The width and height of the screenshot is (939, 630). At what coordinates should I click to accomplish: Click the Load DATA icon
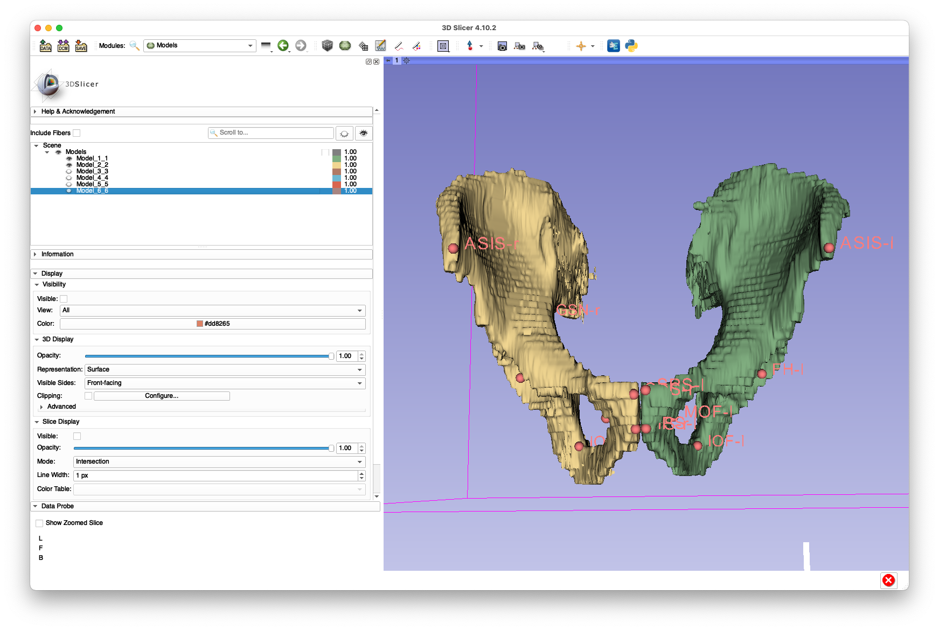pos(45,46)
